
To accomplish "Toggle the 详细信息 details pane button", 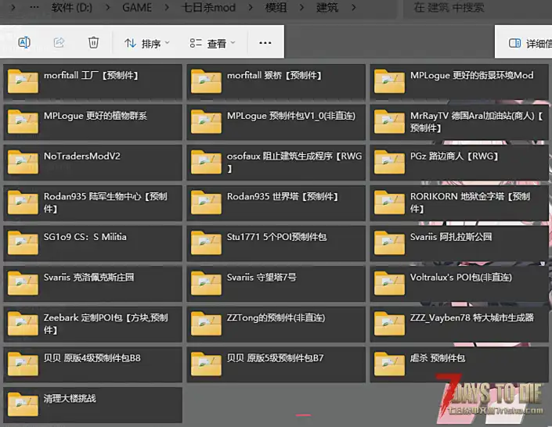I will [530, 43].
